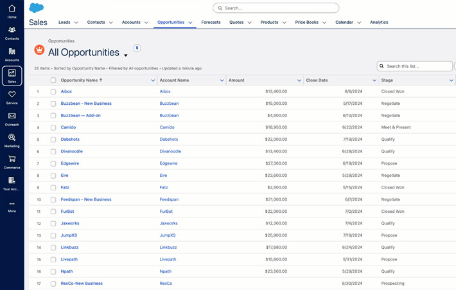Click the Eire amount $23,600.00
Image resolution: width=456 pixels, height=290 pixels.
click(276, 176)
